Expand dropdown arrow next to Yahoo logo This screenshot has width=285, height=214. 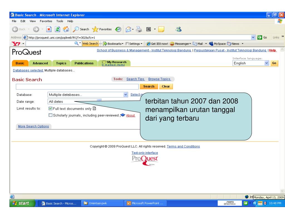[23, 44]
